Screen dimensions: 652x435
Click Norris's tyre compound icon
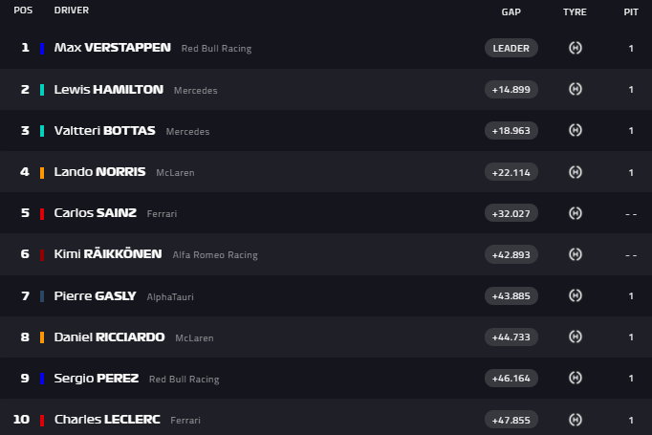[x=575, y=172]
